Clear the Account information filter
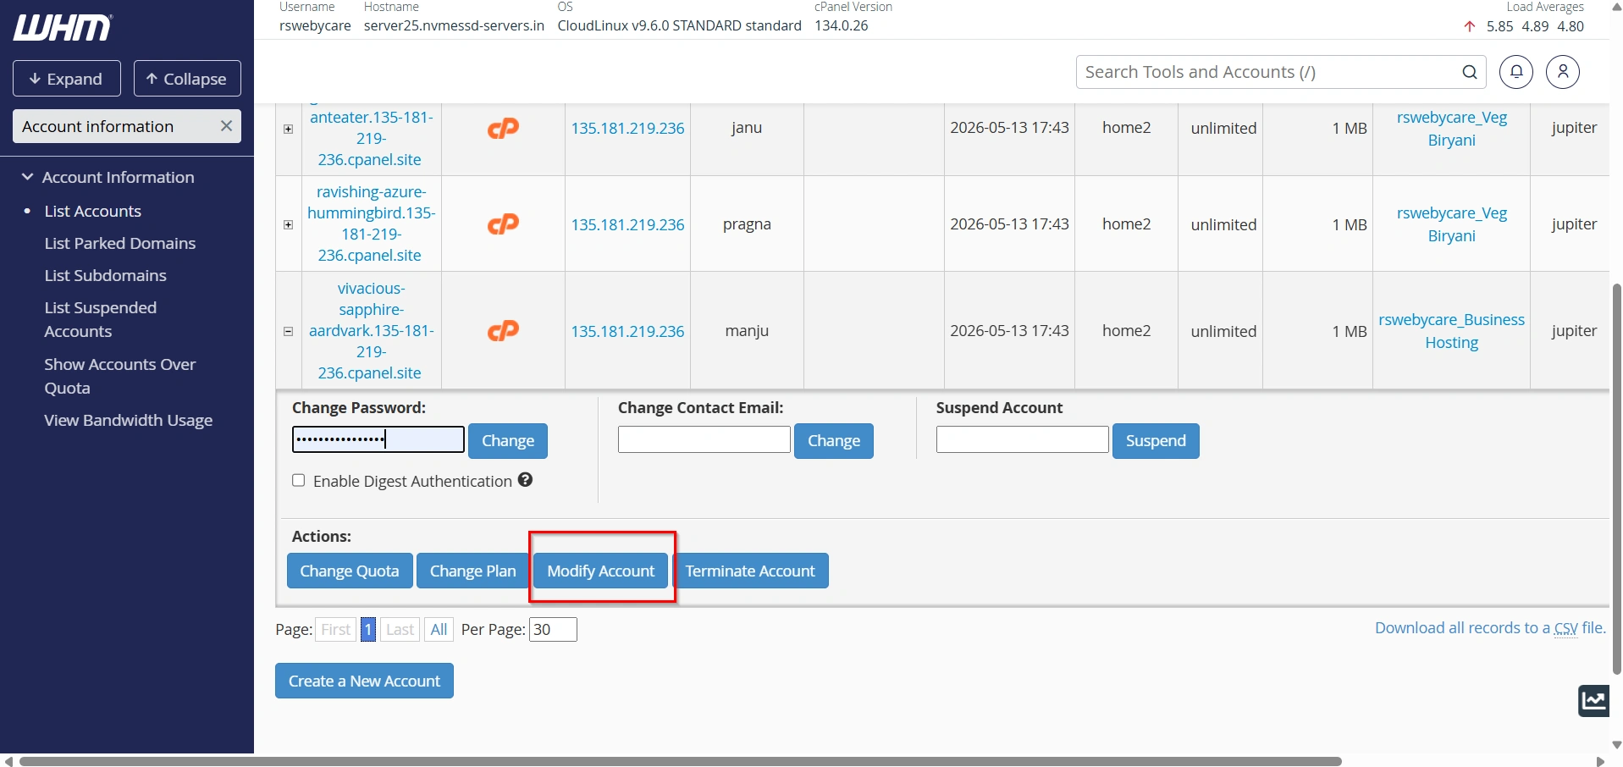The image size is (1623, 767). pos(226,126)
